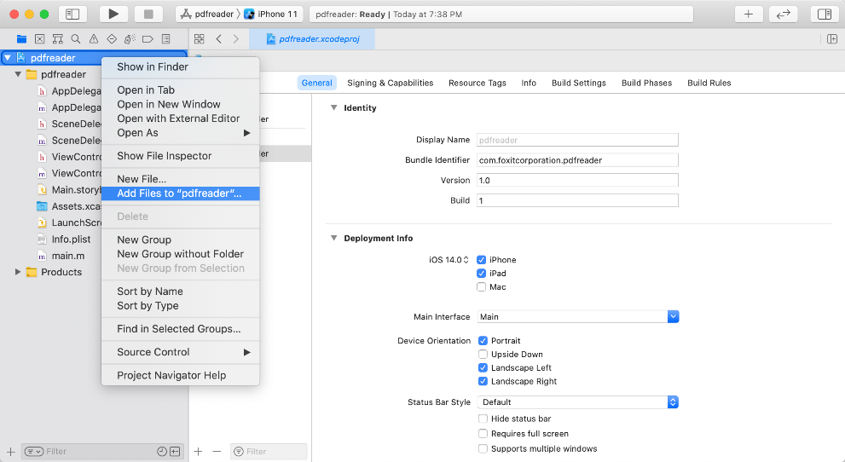Select Info.plist in the project navigator
845x462 pixels.
(x=71, y=240)
